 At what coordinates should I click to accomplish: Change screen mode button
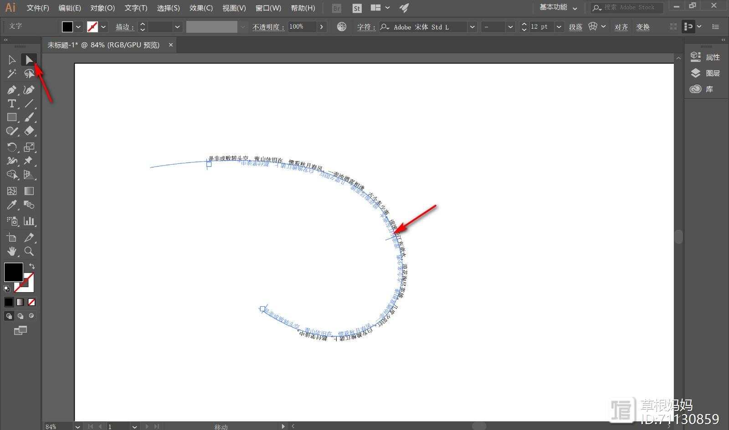[x=21, y=331]
